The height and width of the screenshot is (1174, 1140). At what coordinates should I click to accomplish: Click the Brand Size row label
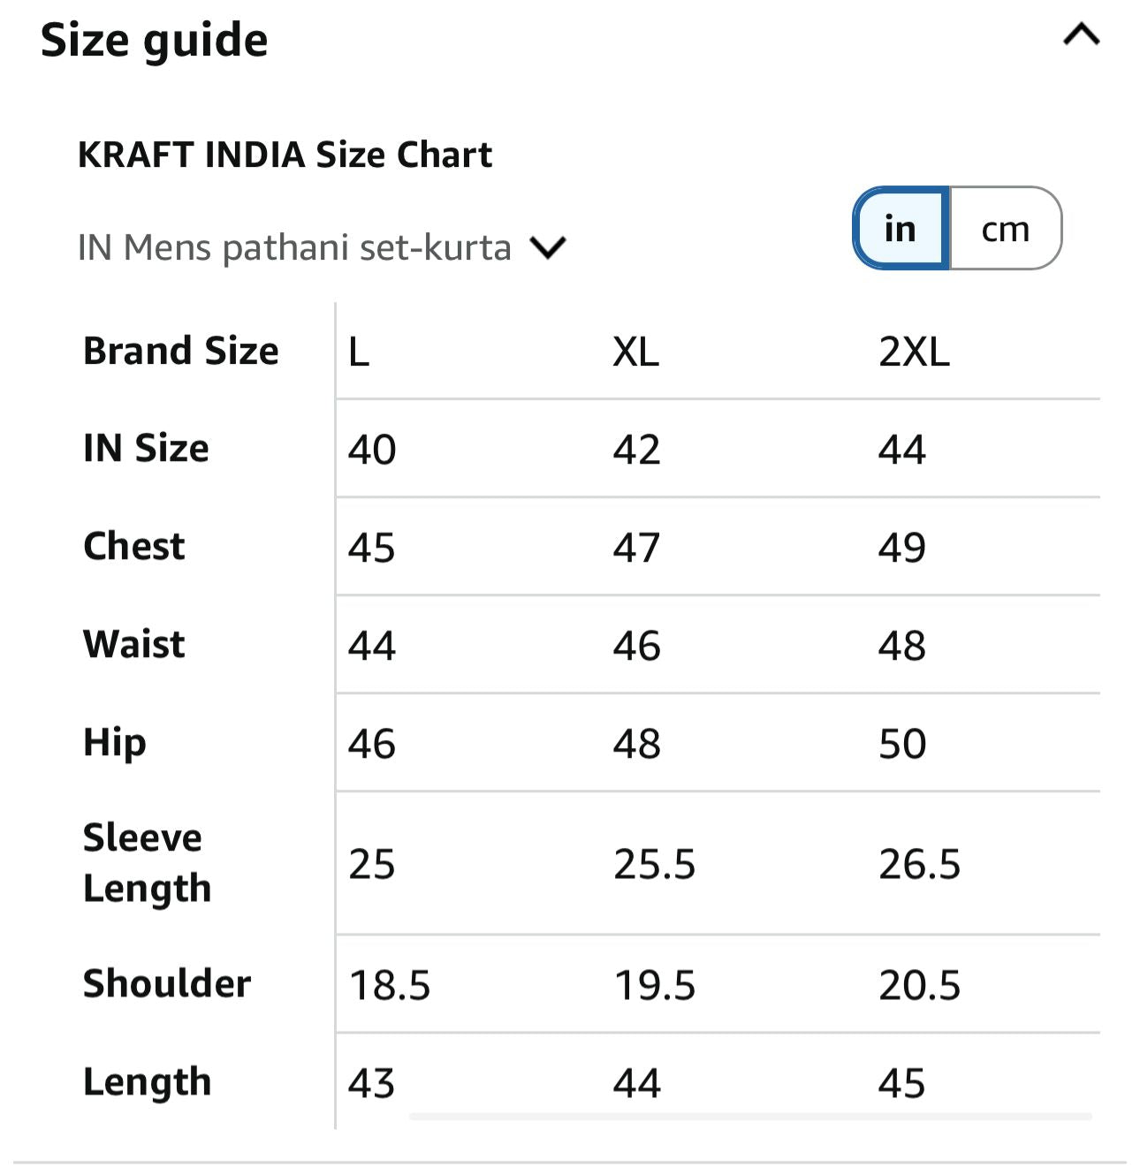[x=181, y=351]
